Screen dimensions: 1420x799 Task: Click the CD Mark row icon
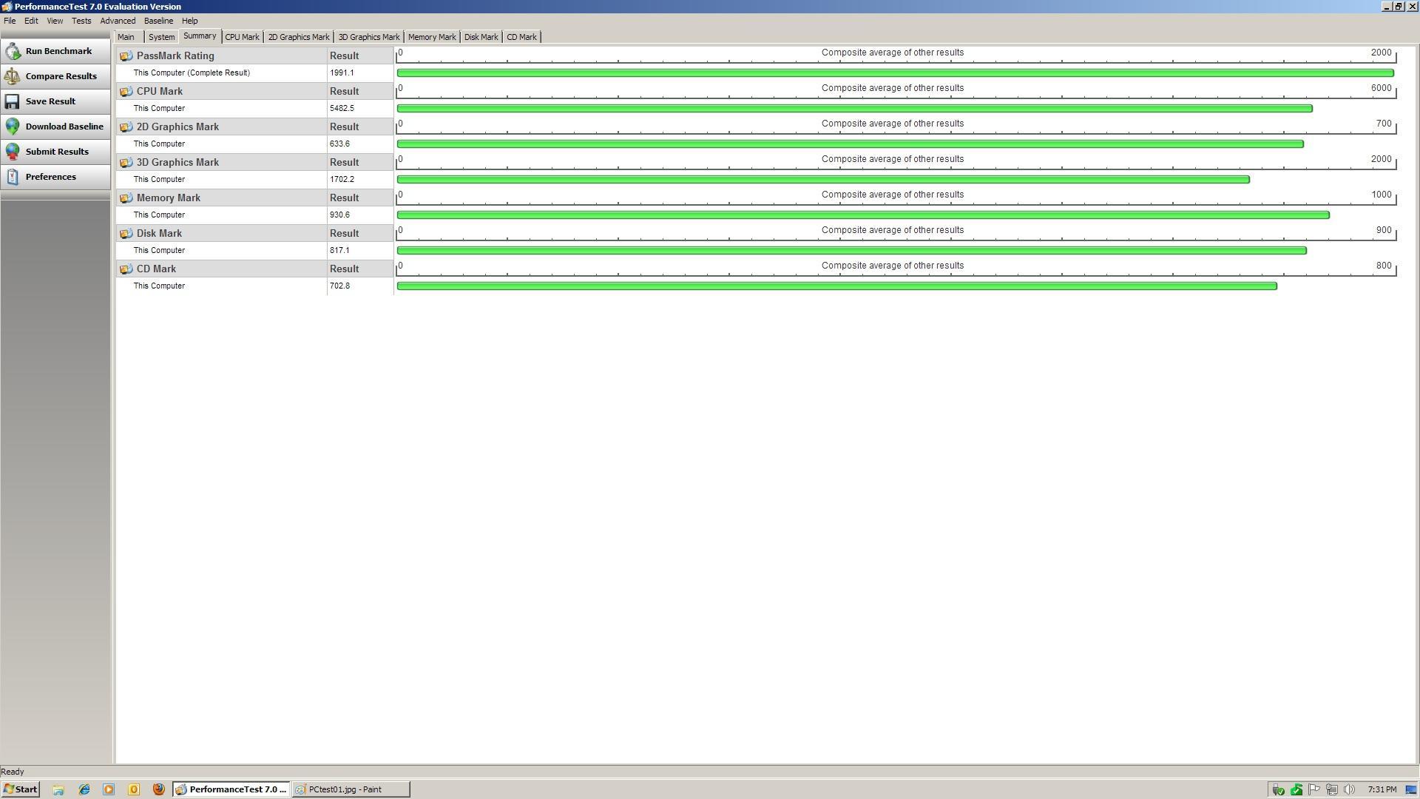tap(126, 269)
